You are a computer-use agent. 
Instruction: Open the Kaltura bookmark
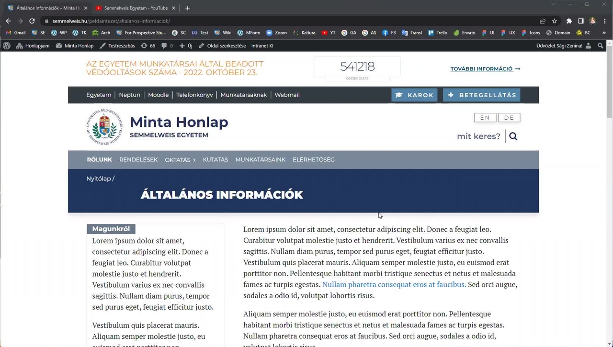tap(304, 33)
